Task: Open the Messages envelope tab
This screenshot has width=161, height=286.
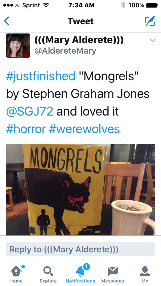Action: (x=112, y=274)
